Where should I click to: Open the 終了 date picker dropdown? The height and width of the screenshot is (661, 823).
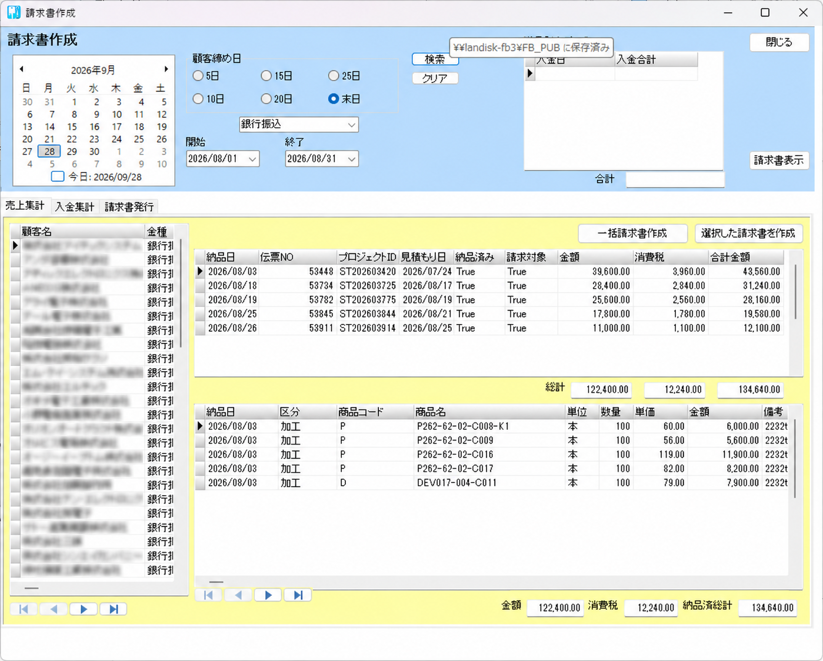(x=351, y=159)
